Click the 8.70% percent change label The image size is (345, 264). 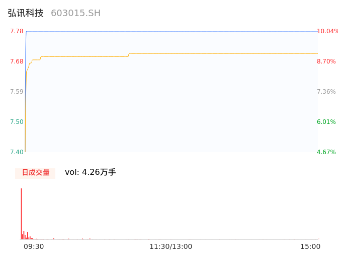326,61
